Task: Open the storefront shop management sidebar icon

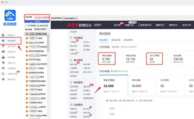Action: pos(3,68)
